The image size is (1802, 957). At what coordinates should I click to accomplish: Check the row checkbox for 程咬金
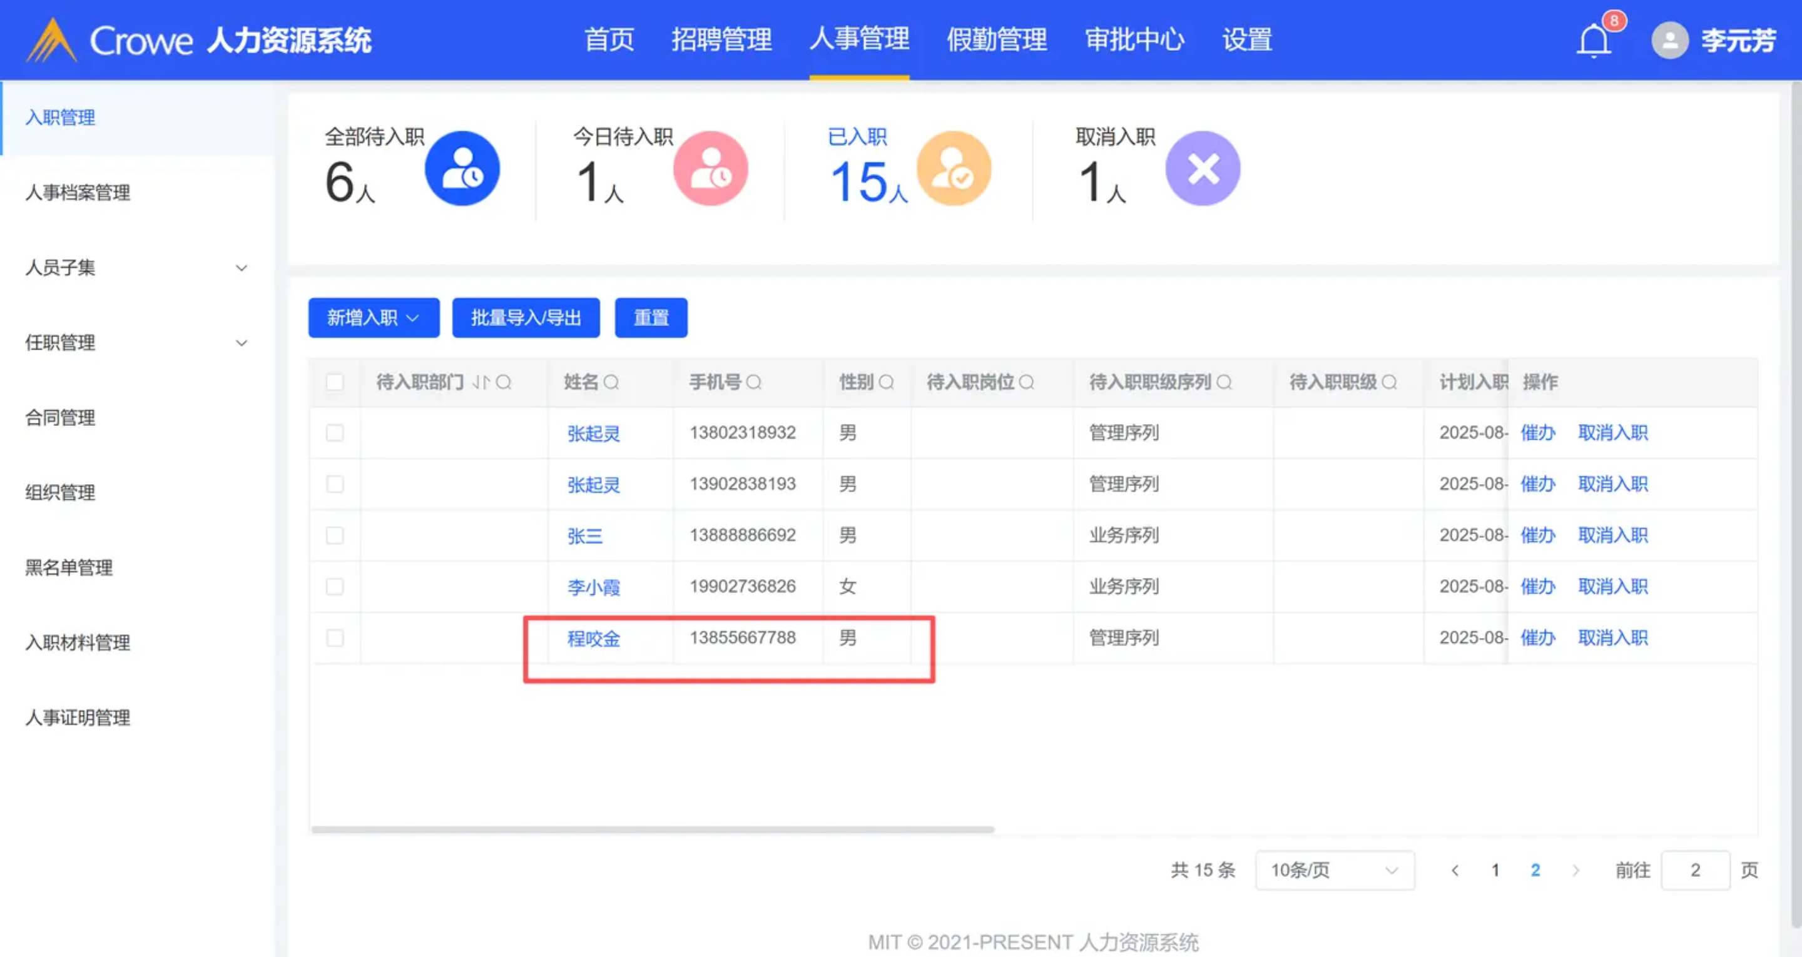pos(335,638)
